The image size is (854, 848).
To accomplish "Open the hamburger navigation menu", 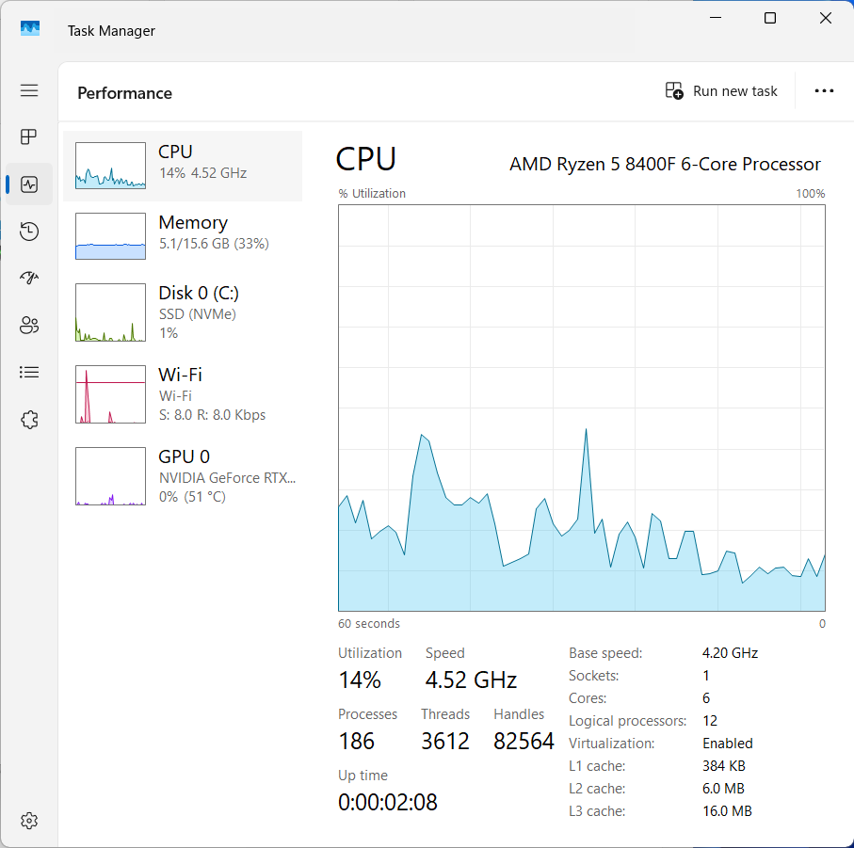I will pos(29,90).
